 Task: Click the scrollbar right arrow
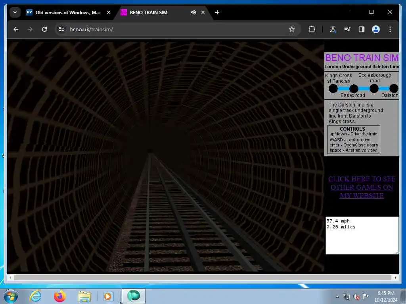pos(395,277)
